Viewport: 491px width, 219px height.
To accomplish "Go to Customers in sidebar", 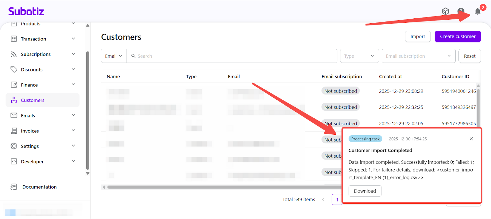I will point(33,100).
